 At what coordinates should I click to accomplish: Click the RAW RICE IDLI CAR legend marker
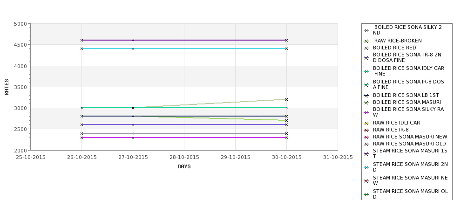[x=366, y=123]
